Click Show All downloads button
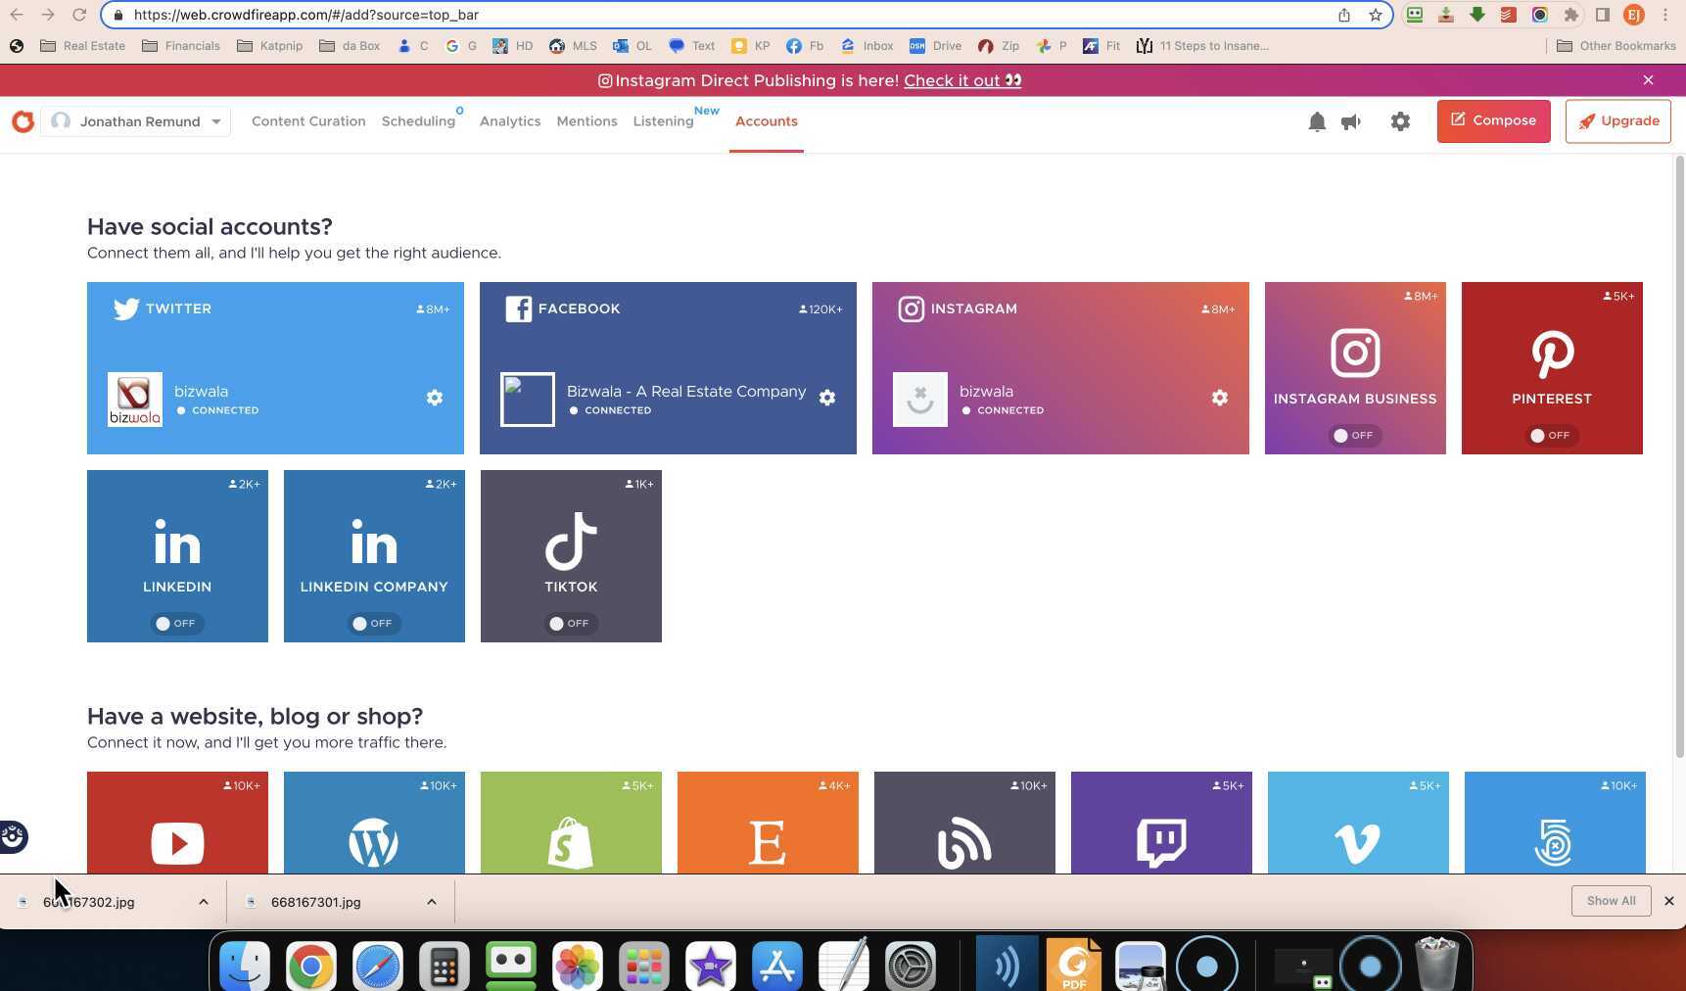The image size is (1686, 991). (x=1611, y=901)
